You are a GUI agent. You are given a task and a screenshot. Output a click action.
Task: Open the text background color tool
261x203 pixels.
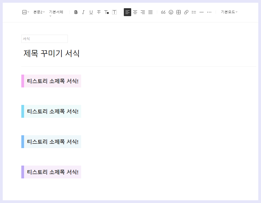pos(114,12)
